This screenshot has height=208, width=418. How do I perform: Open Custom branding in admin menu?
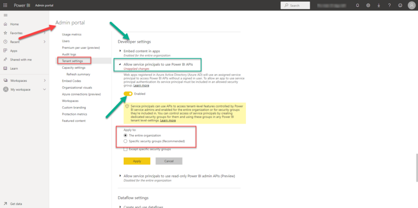(x=74, y=108)
